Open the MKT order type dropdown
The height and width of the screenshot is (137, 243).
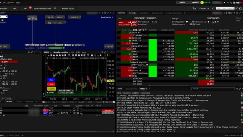tap(44, 45)
